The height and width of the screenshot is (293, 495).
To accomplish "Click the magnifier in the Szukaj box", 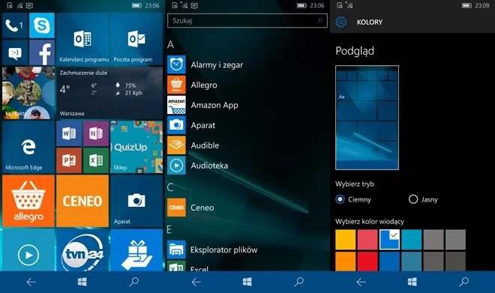I will (x=319, y=21).
